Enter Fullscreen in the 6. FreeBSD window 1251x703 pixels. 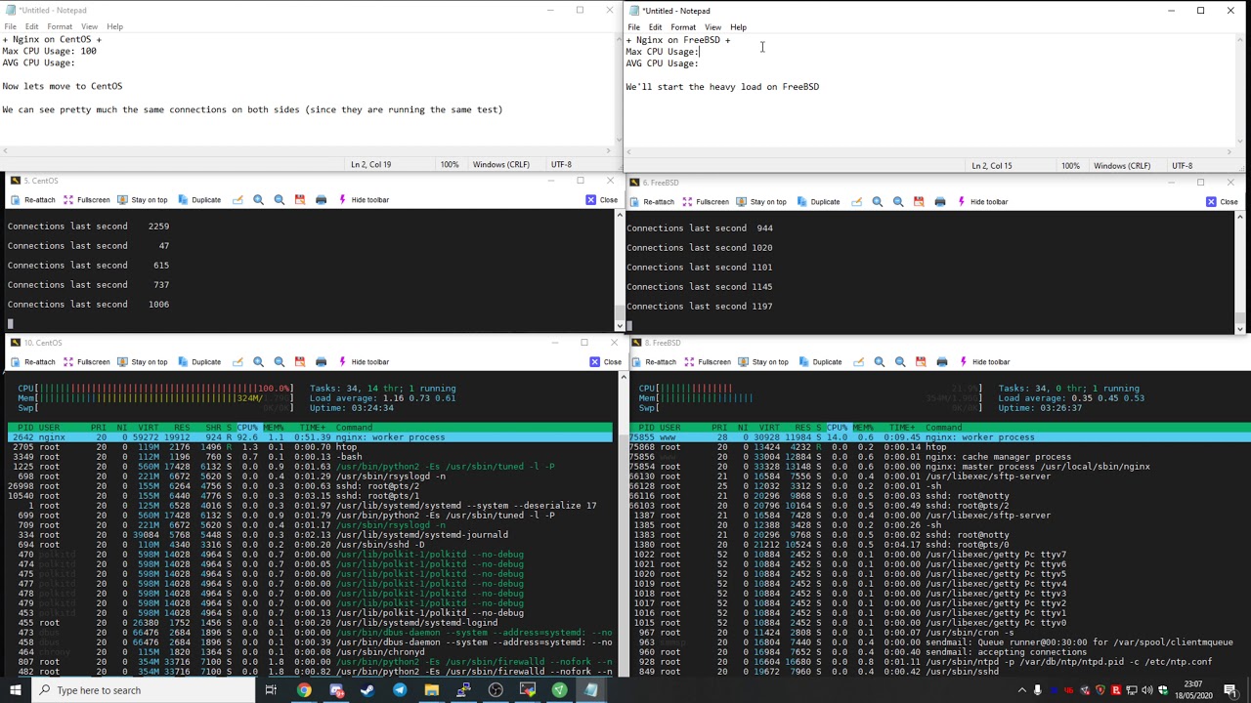click(706, 202)
